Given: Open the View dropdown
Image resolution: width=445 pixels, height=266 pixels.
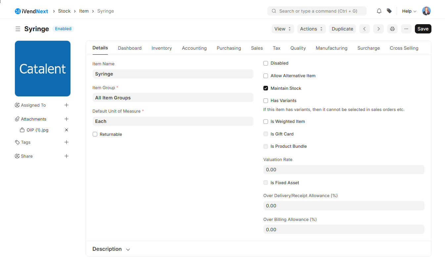Looking at the screenshot, I should pos(283,29).
